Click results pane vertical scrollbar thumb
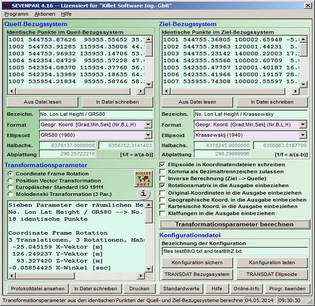This screenshot has height=306, width=315. tap(149, 216)
